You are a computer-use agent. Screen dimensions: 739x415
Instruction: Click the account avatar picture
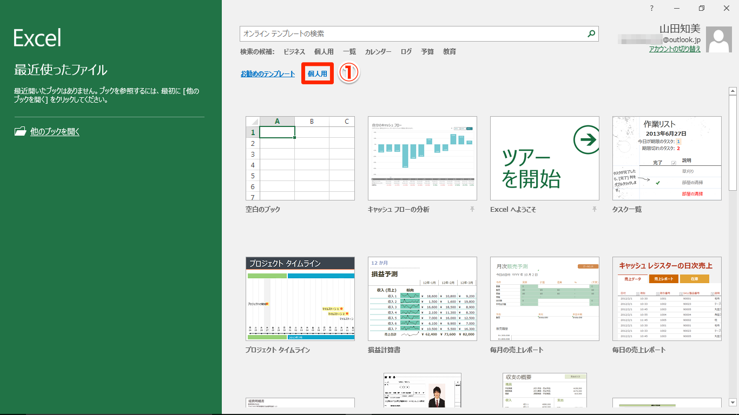720,40
